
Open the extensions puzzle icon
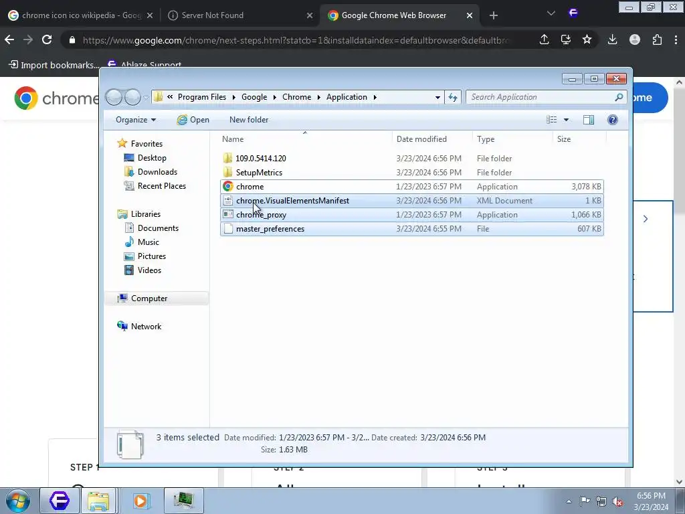pyautogui.click(x=657, y=39)
